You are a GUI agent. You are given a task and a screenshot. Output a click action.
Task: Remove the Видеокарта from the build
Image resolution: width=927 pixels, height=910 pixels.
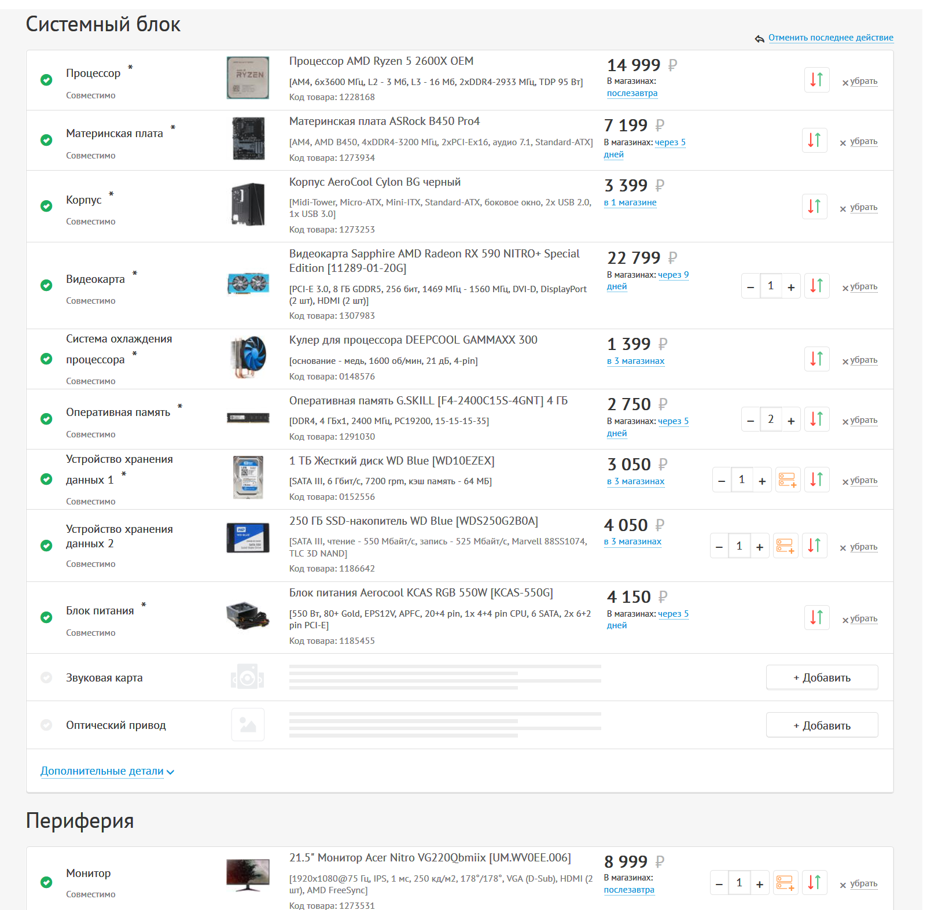(860, 287)
